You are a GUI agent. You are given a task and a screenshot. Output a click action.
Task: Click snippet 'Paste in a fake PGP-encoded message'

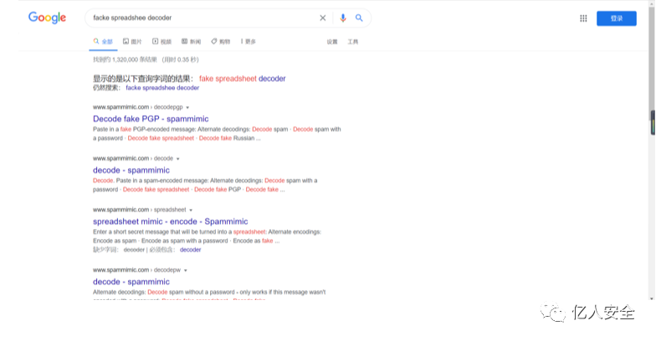click(x=144, y=129)
